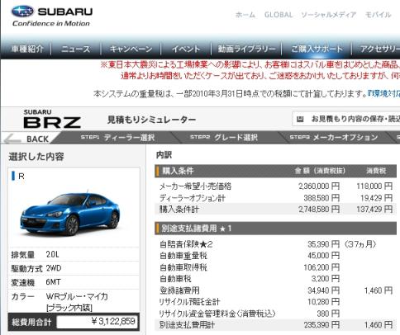Click the total cost field ¥3,122,859
This screenshot has height=335, width=400.
point(97,321)
